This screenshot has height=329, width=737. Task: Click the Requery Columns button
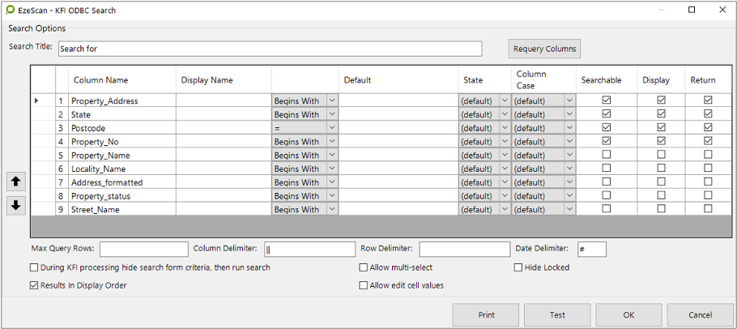pyautogui.click(x=544, y=49)
